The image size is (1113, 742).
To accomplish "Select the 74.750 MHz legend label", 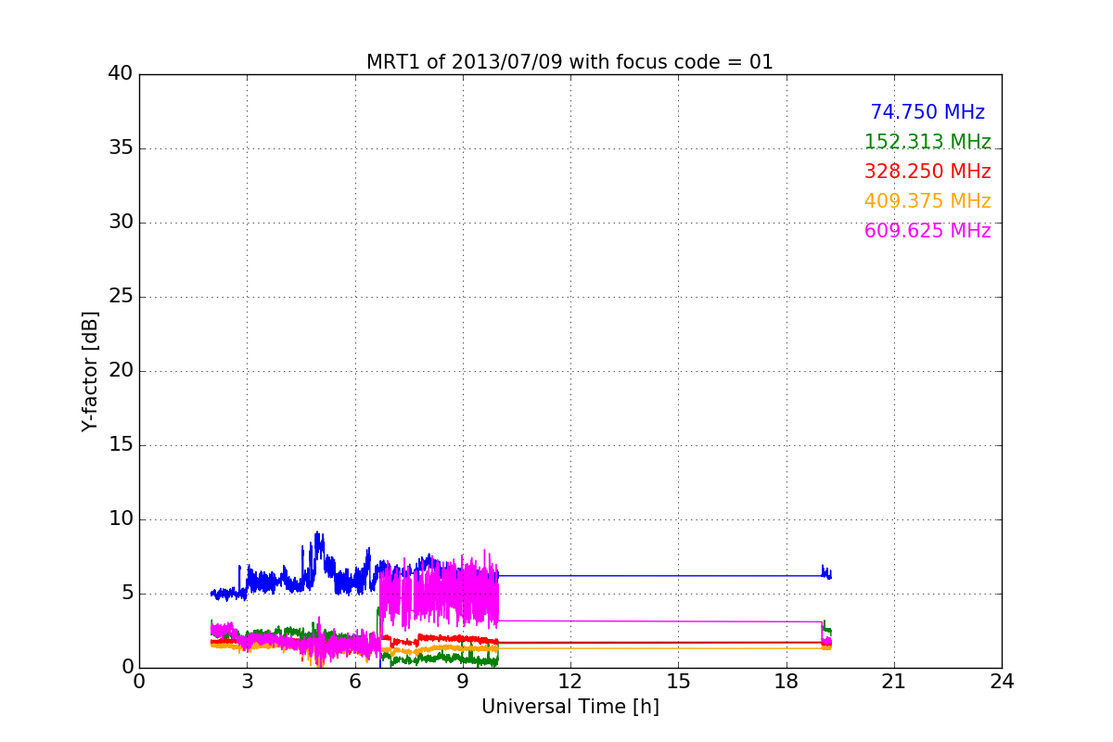I will pyautogui.click(x=927, y=112).
